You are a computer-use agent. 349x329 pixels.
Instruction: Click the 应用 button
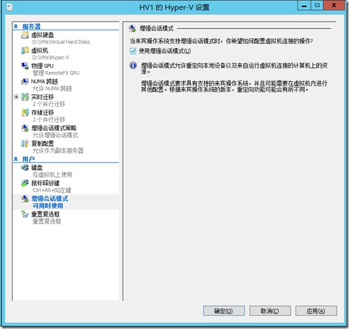click(x=316, y=311)
